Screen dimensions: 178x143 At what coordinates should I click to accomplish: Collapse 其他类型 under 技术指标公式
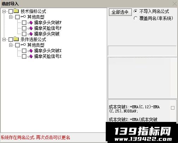(x=11, y=17)
